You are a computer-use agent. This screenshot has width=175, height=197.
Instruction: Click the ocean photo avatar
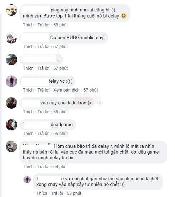pos(11,59)
